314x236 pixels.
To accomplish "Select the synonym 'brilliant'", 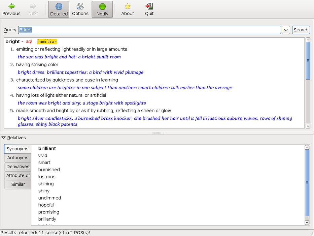I will pos(47,148).
